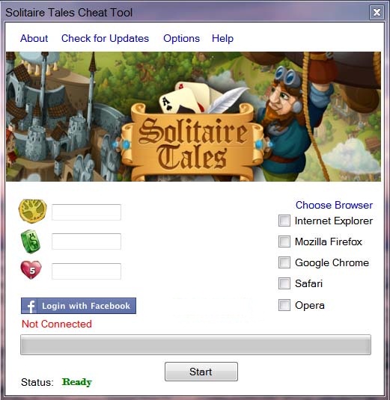Click the red heart lives icon
Screen dimensions: 390x400
(x=31, y=270)
